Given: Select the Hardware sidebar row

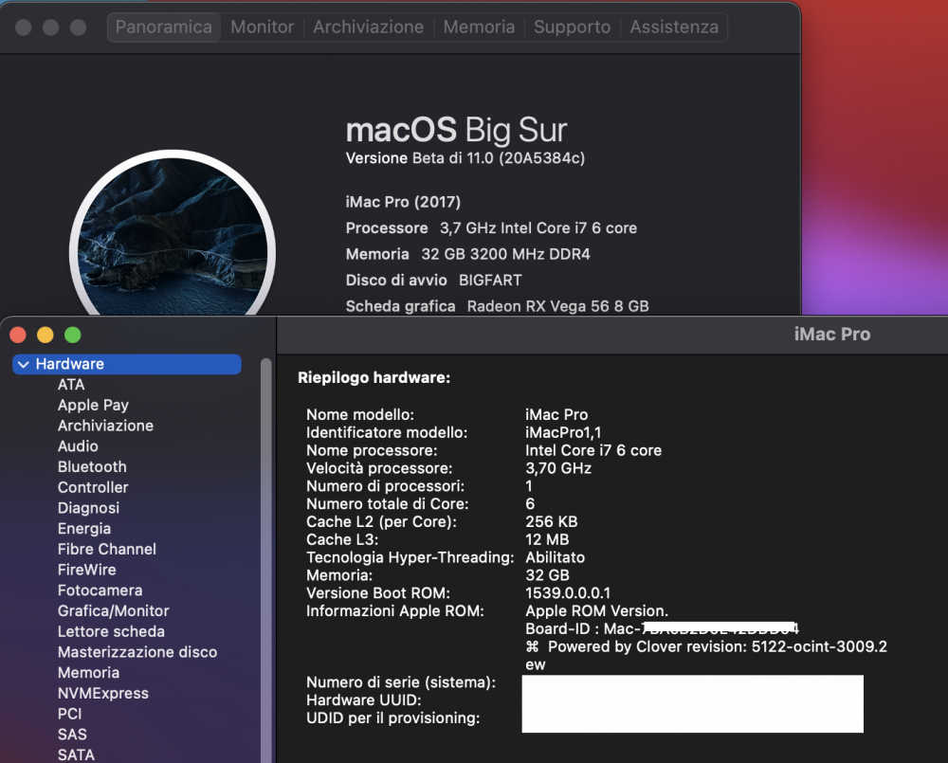Looking at the screenshot, I should [127, 364].
